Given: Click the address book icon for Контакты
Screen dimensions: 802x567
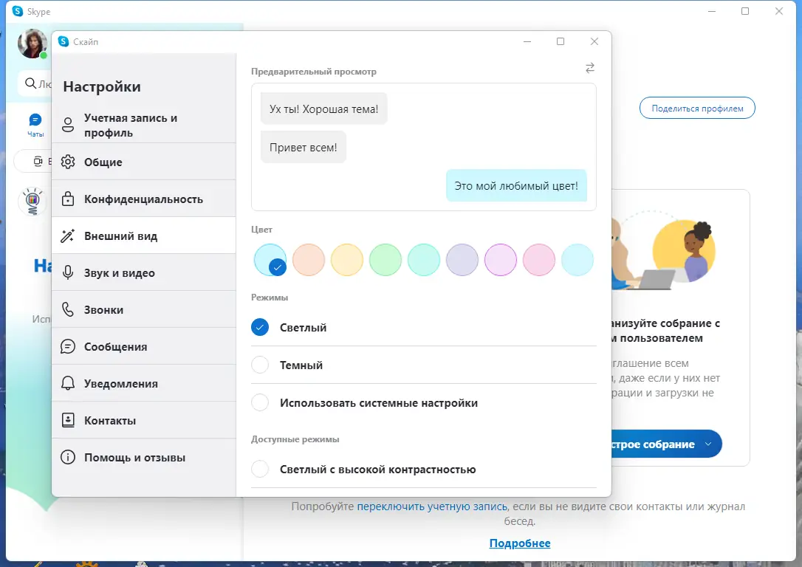Looking at the screenshot, I should click(67, 420).
